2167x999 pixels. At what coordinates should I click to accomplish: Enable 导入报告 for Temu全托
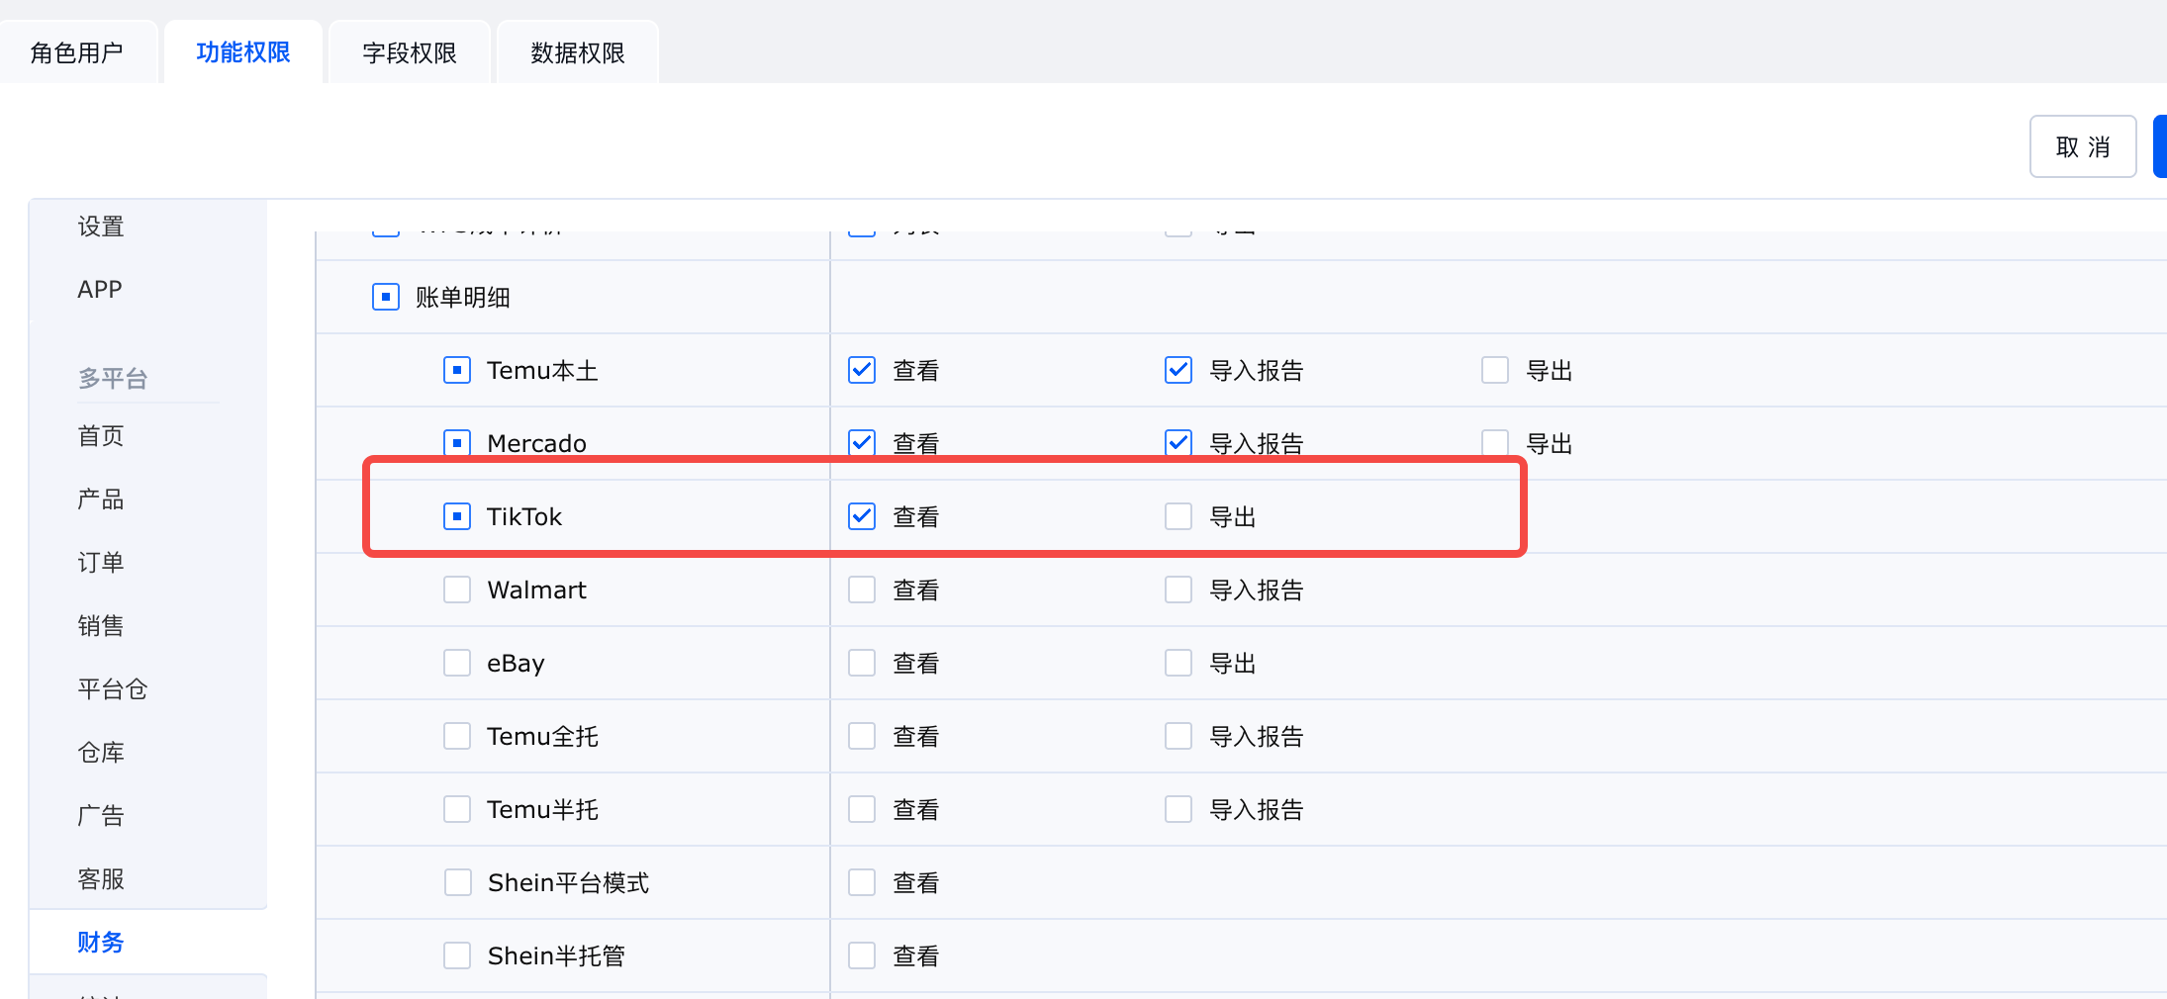pos(1178,736)
